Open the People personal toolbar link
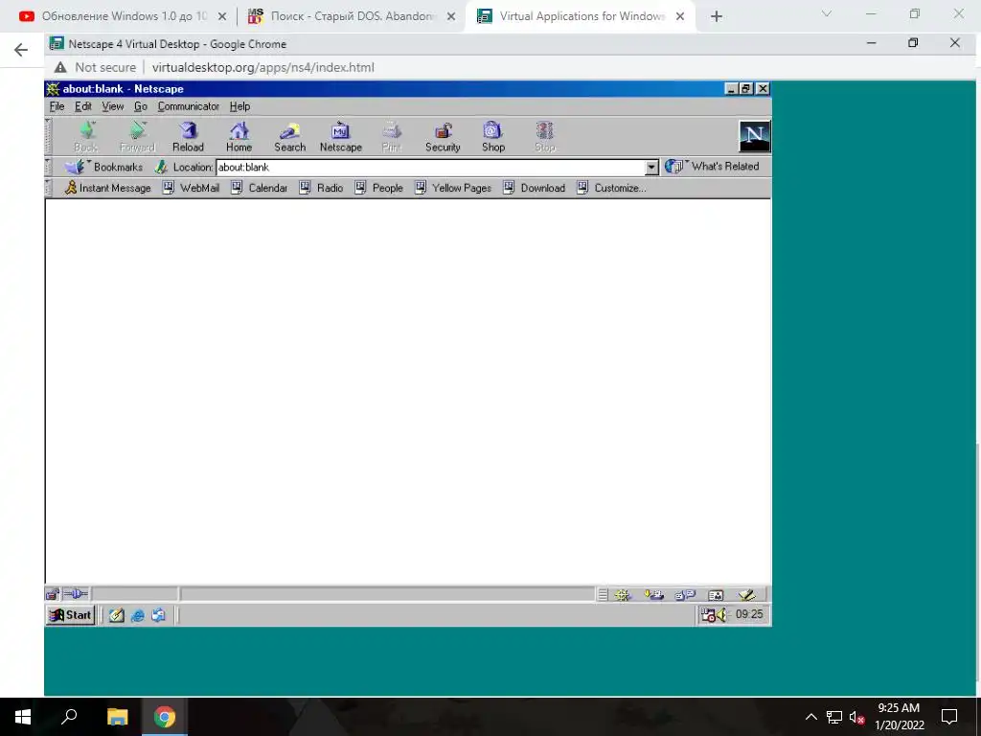This screenshot has width=981, height=736. tap(378, 188)
